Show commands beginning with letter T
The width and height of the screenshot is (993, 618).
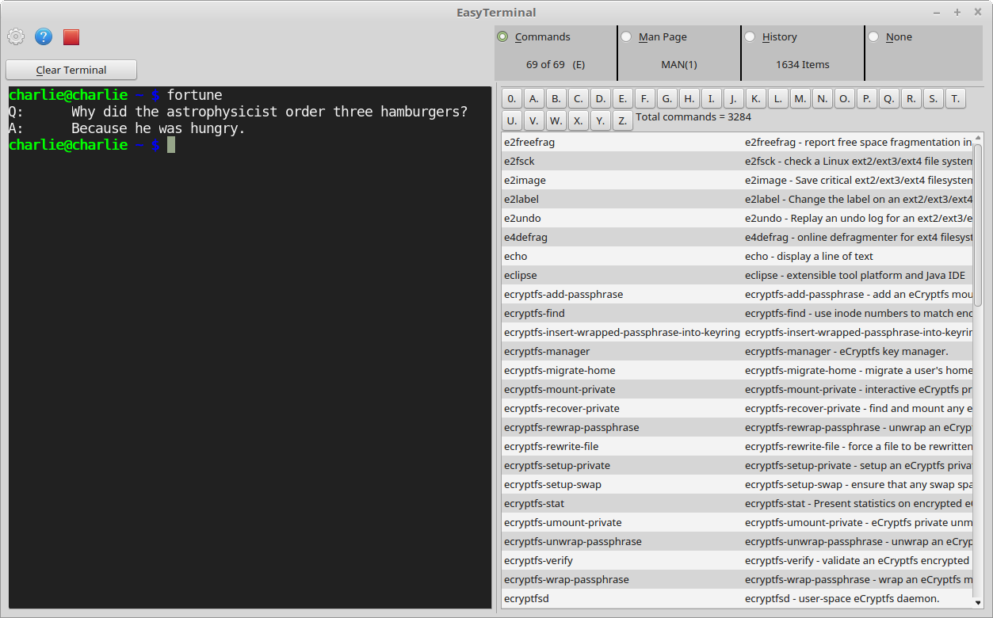coord(956,98)
